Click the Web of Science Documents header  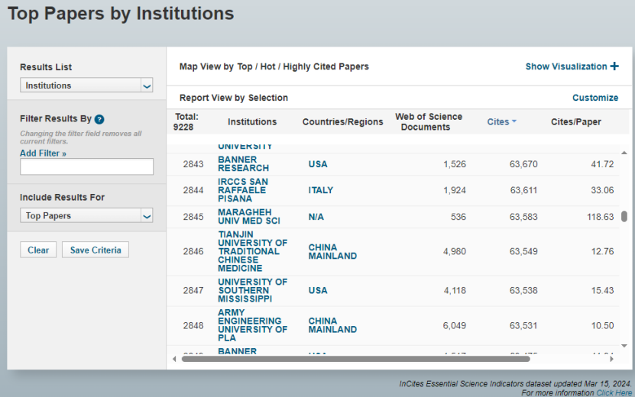coord(429,121)
